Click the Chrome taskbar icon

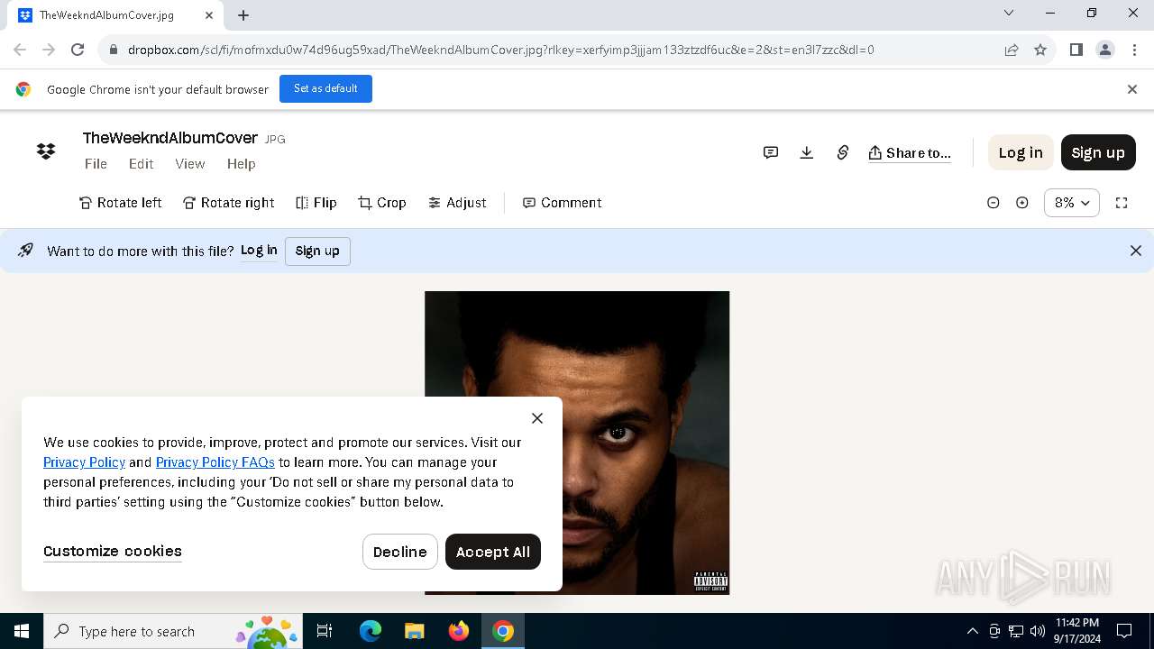[503, 631]
